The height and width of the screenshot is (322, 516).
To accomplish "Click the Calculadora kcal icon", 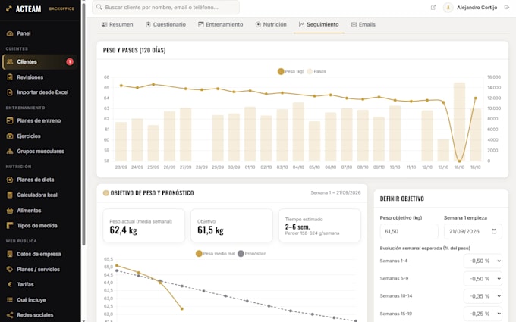I will pyautogui.click(x=10, y=195).
